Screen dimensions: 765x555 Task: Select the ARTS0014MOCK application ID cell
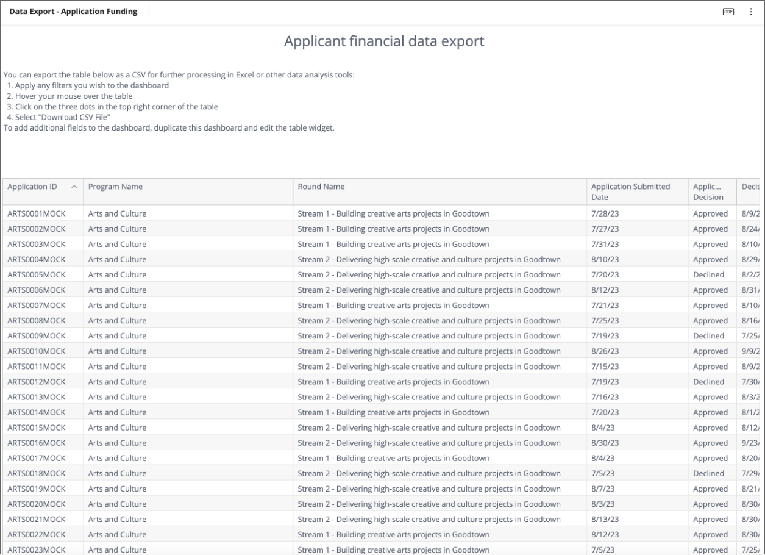tap(43, 412)
